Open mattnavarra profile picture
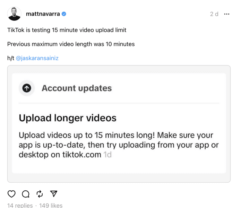 click(14, 14)
